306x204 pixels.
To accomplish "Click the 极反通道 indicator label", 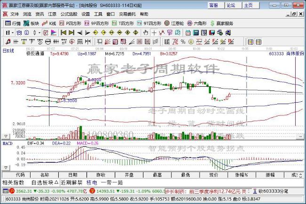I will pyautogui.click(x=35, y=53).
